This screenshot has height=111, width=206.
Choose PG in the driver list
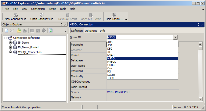[142, 71]
